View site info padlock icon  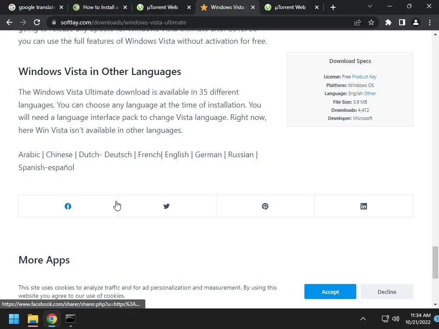54,22
